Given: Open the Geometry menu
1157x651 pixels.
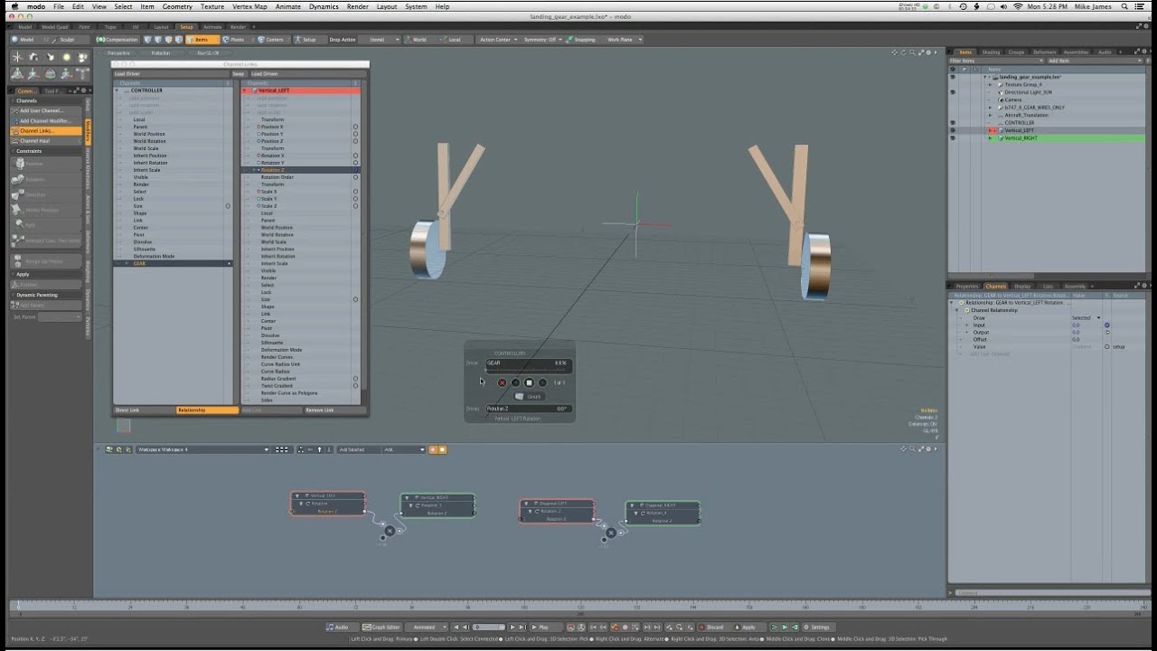Looking at the screenshot, I should click(x=177, y=6).
